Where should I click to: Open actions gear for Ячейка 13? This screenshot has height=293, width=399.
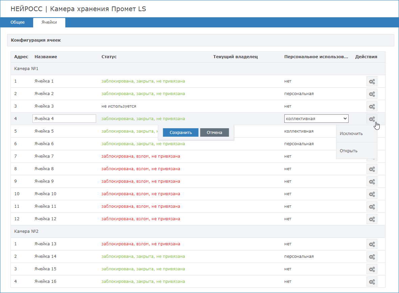click(x=372, y=244)
